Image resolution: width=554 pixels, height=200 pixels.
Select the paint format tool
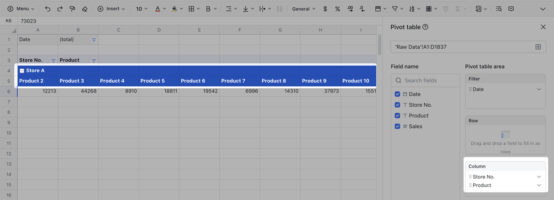(x=72, y=9)
